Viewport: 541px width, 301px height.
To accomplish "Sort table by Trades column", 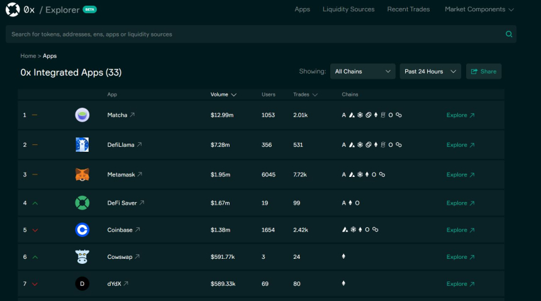I will (x=304, y=94).
